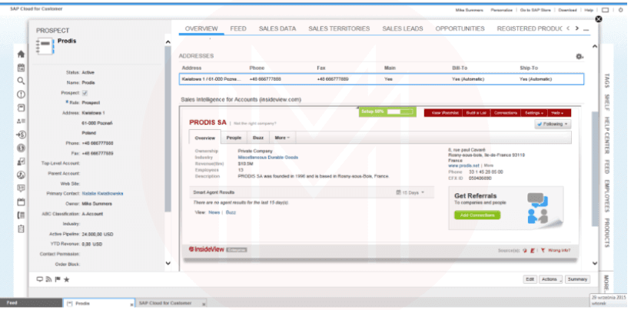Expand the More tab dropdown in InsideView
This screenshot has height=310, width=631.
coord(282,138)
